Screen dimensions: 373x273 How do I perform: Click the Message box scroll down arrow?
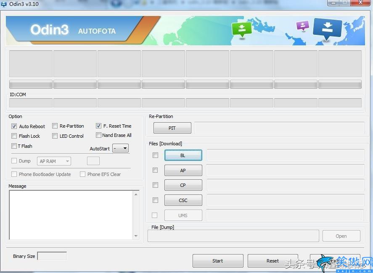[136, 236]
